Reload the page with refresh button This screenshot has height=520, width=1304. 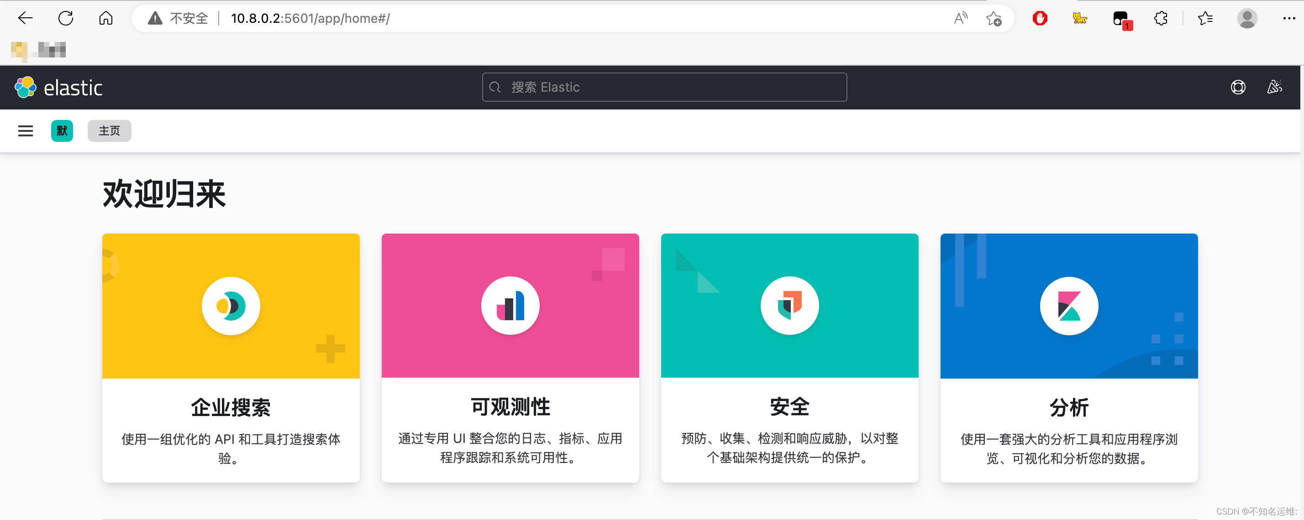(66, 19)
